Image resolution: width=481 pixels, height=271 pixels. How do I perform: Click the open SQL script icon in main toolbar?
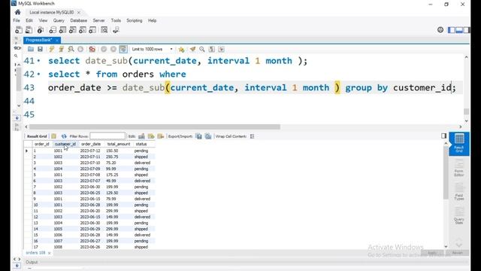[29, 30]
